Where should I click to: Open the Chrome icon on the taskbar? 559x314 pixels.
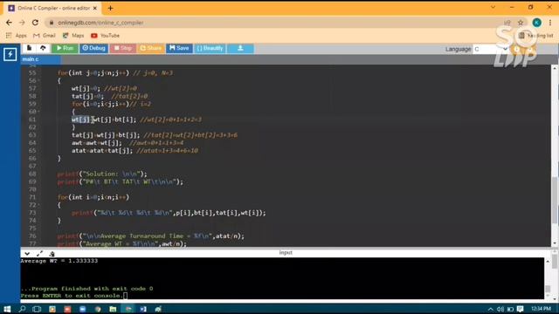point(98,309)
